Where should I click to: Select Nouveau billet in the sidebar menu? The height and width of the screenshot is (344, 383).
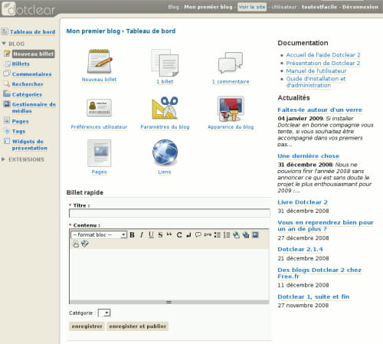[x=34, y=54]
